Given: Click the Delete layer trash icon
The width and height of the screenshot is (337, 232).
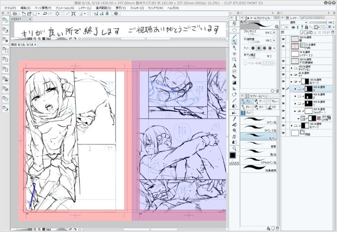Looking at the screenshot, I should tap(333, 33).
